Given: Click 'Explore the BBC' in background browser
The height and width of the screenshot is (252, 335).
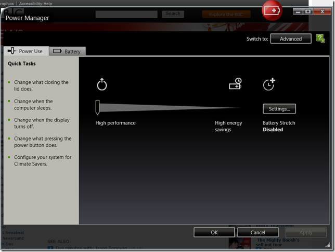Looking at the screenshot, I should 226,15.
